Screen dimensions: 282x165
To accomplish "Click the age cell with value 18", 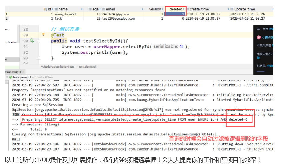I will pyautogui.click(x=99, y=14).
